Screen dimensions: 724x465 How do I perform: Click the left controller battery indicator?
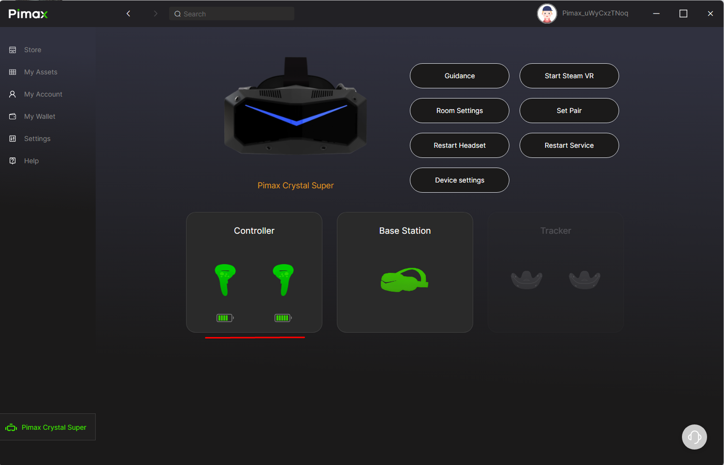coord(225,318)
